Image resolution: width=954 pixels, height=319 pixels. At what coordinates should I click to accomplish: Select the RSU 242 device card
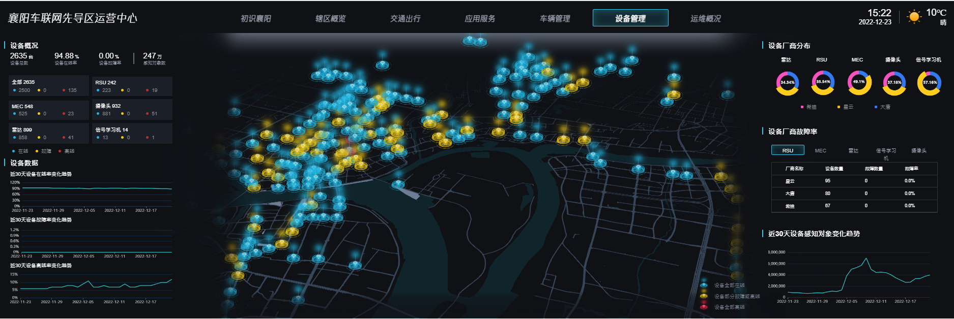point(132,86)
